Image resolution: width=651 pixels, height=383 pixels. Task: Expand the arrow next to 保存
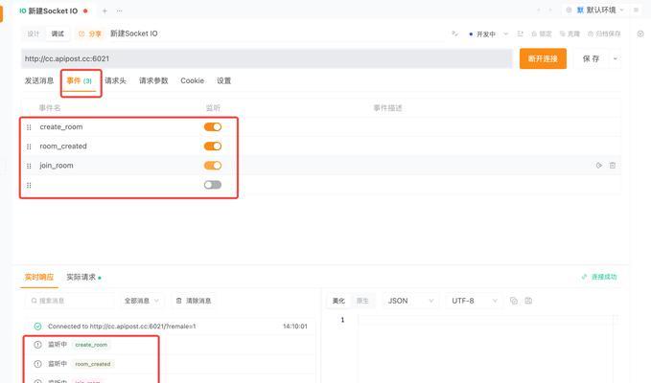[x=615, y=58]
